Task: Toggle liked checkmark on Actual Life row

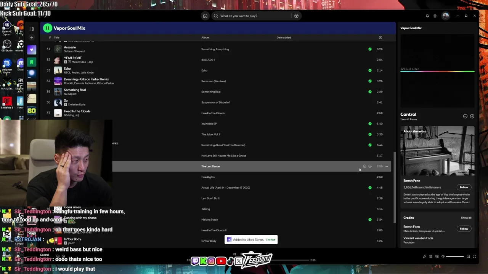Action: (x=370, y=188)
